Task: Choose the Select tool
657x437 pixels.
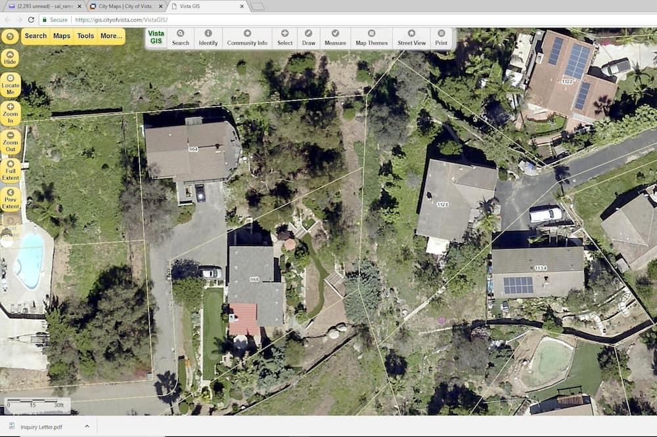Action: coord(284,38)
